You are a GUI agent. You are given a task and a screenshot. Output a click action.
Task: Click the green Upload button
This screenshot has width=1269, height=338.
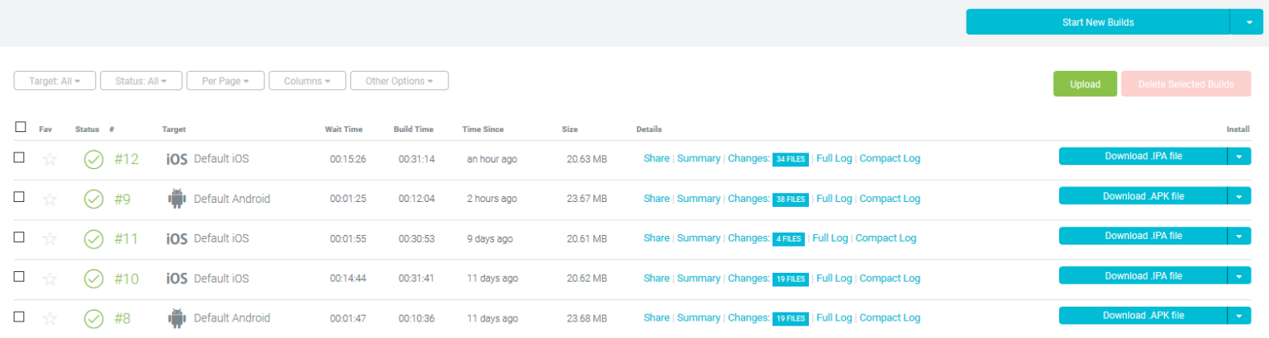tap(1085, 84)
